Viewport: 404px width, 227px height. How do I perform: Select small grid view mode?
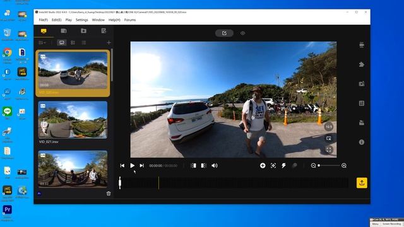(73, 43)
